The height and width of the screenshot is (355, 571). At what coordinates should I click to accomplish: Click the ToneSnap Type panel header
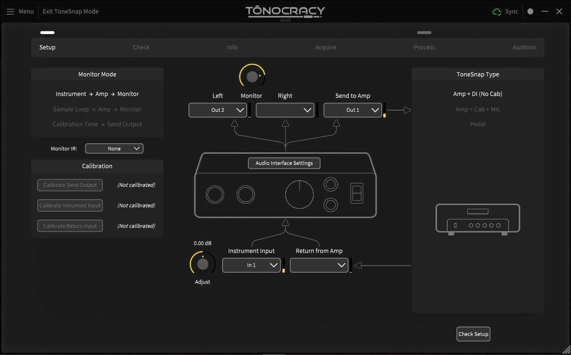[x=478, y=74]
